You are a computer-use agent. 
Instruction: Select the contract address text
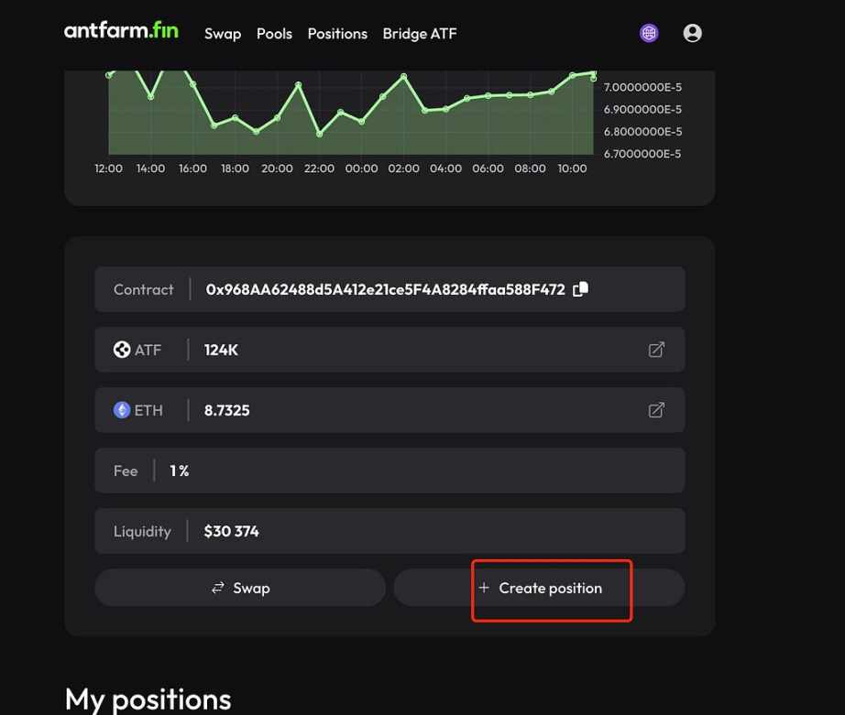point(385,289)
